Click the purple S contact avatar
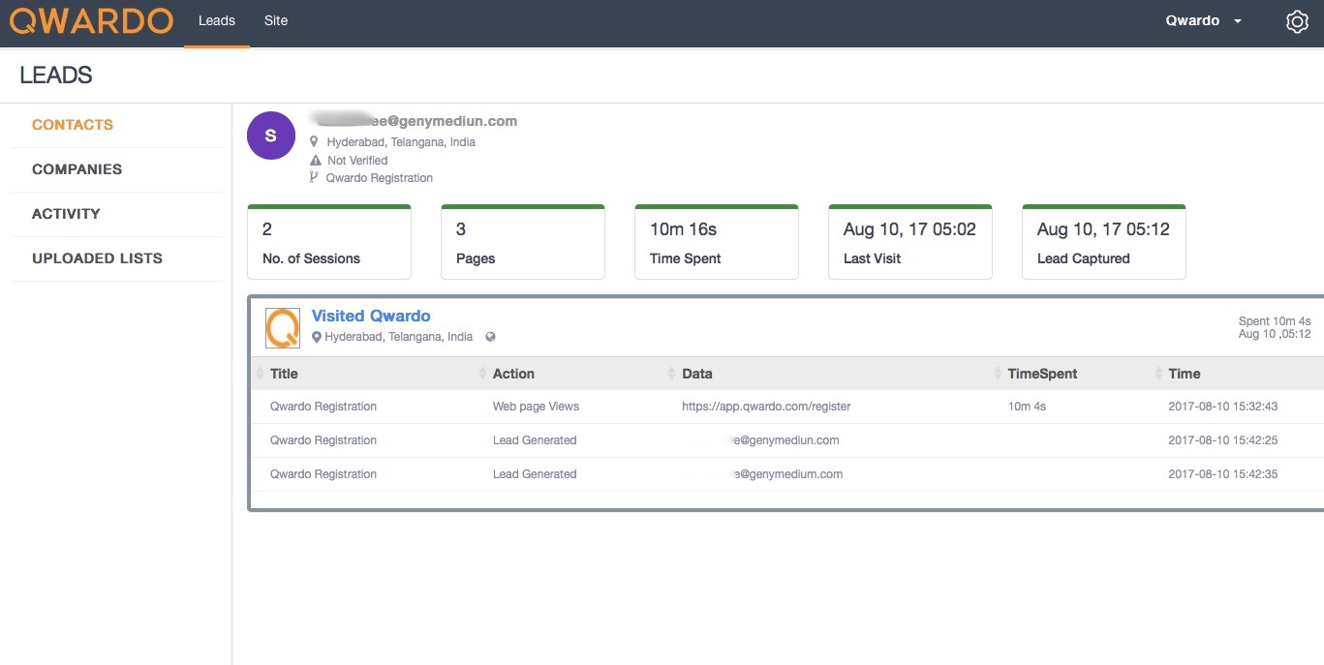Viewport: 1324px width, 665px height. [x=270, y=136]
